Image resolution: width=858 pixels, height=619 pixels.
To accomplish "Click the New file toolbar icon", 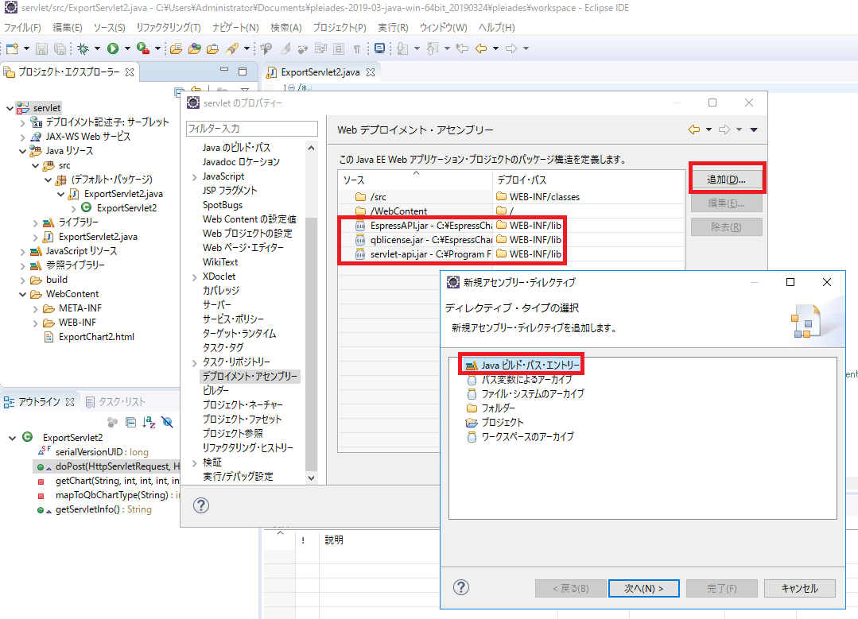I will pyautogui.click(x=12, y=49).
